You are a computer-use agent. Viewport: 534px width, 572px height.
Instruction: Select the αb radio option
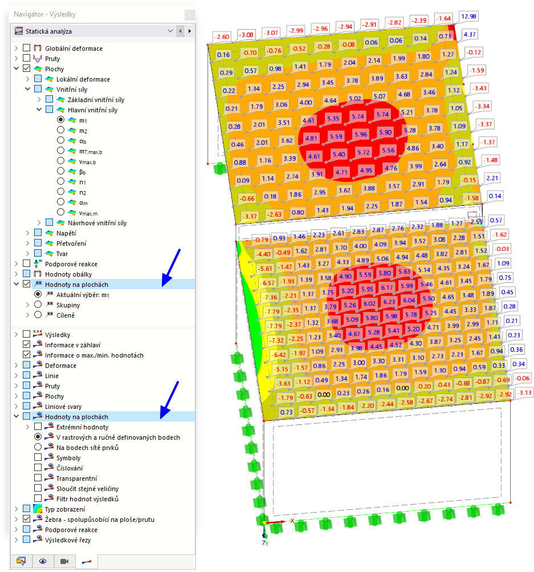(x=60, y=140)
